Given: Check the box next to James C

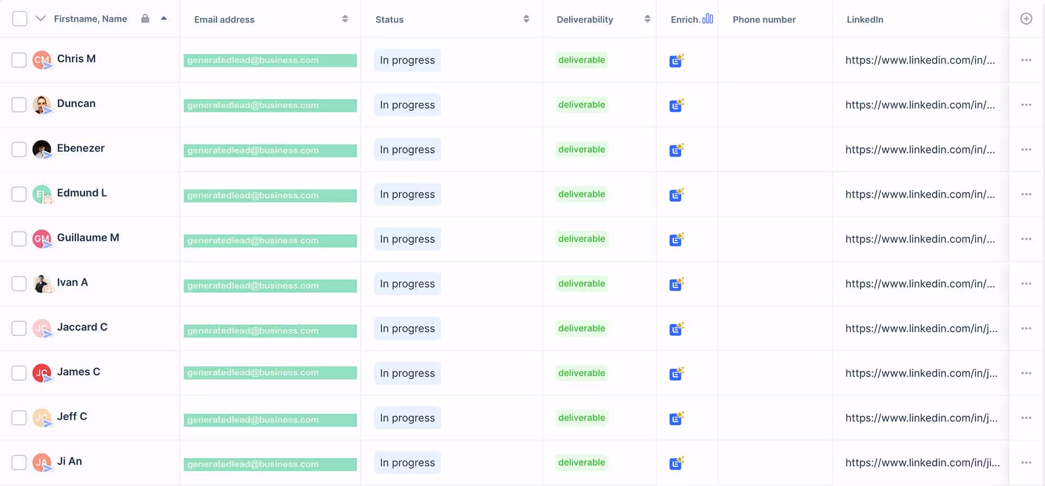Looking at the screenshot, I should (19, 373).
